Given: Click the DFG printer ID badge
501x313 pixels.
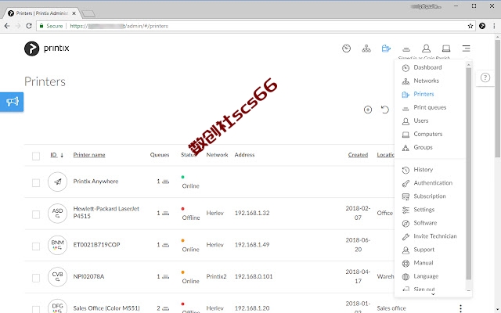Looking at the screenshot, I should 57,307.
